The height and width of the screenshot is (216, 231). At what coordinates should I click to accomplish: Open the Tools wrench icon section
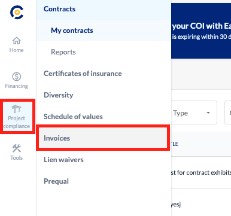pos(16,153)
